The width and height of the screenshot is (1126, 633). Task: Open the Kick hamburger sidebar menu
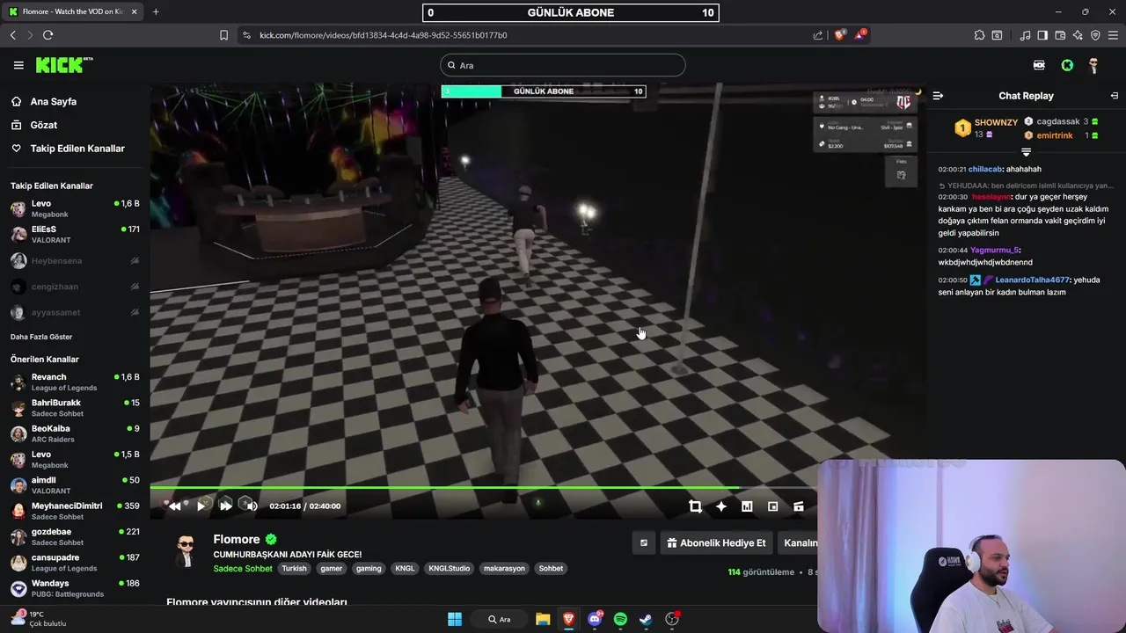pyautogui.click(x=18, y=65)
